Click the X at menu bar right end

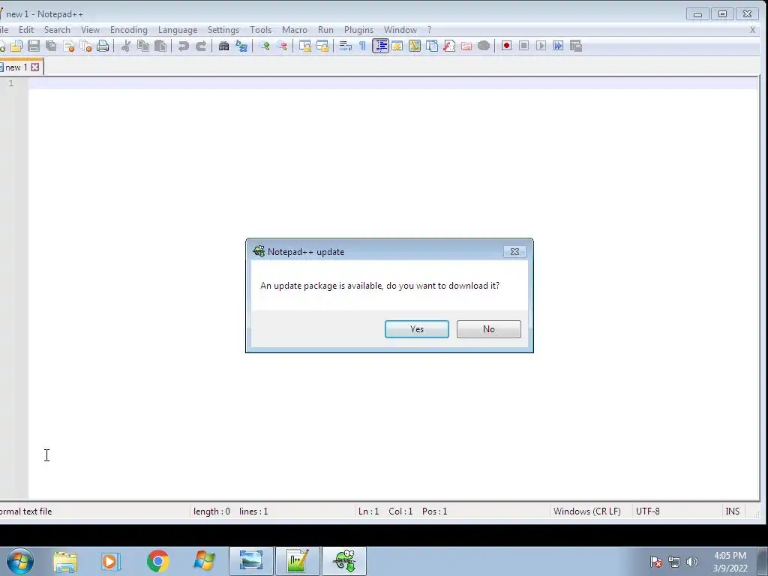tap(753, 30)
